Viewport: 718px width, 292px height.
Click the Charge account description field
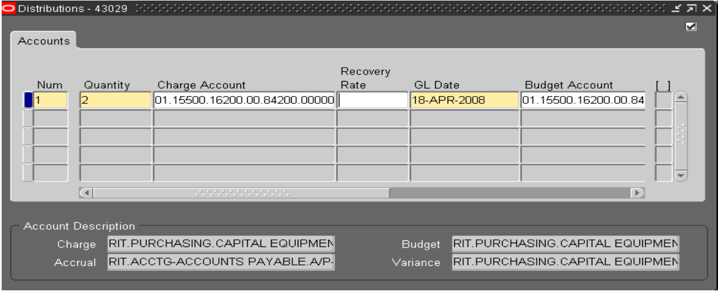(221, 244)
